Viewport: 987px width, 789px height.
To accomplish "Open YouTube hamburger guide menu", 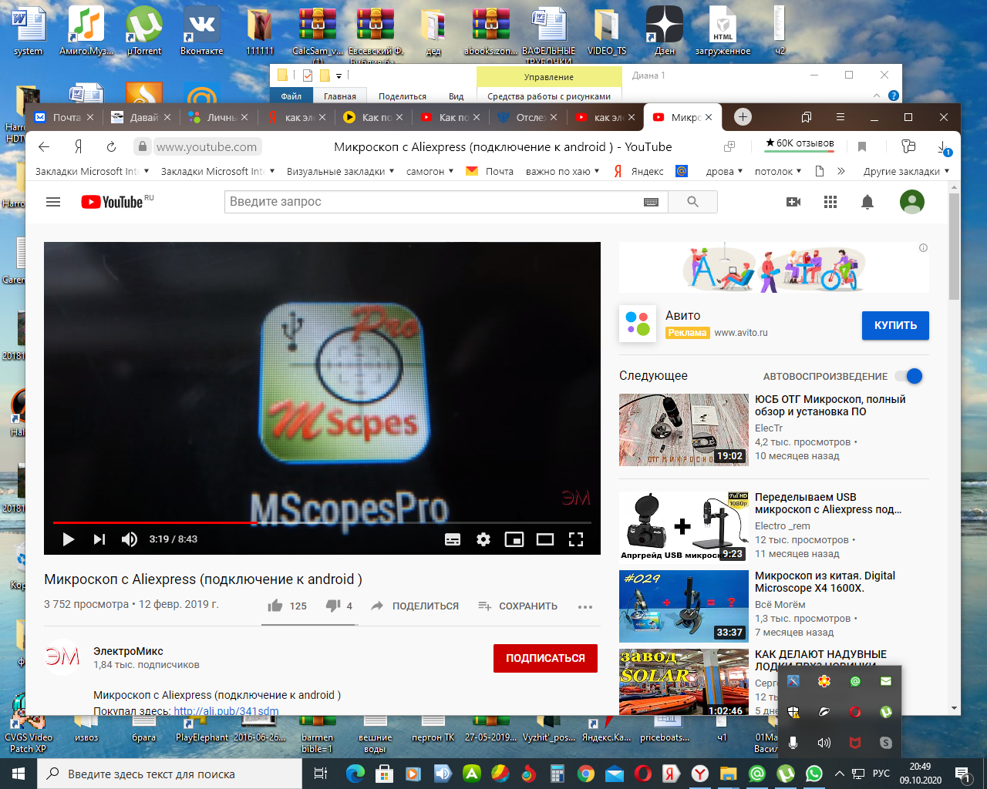I will (53, 202).
